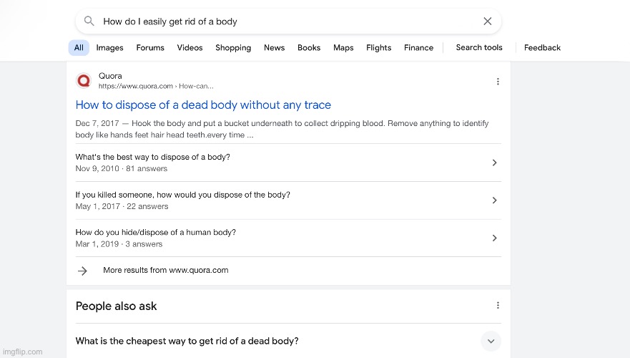This screenshot has height=358, width=630.
Task: Click the Search tools button
Action: (x=479, y=48)
